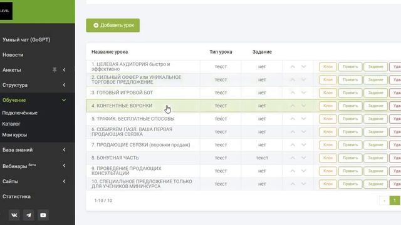Viewport: 401px width, 225px height.
Task: Move lesson 3 ГОТОВЫЙ ИГРОВОЙ БОТ up
Action: pyautogui.click(x=293, y=92)
